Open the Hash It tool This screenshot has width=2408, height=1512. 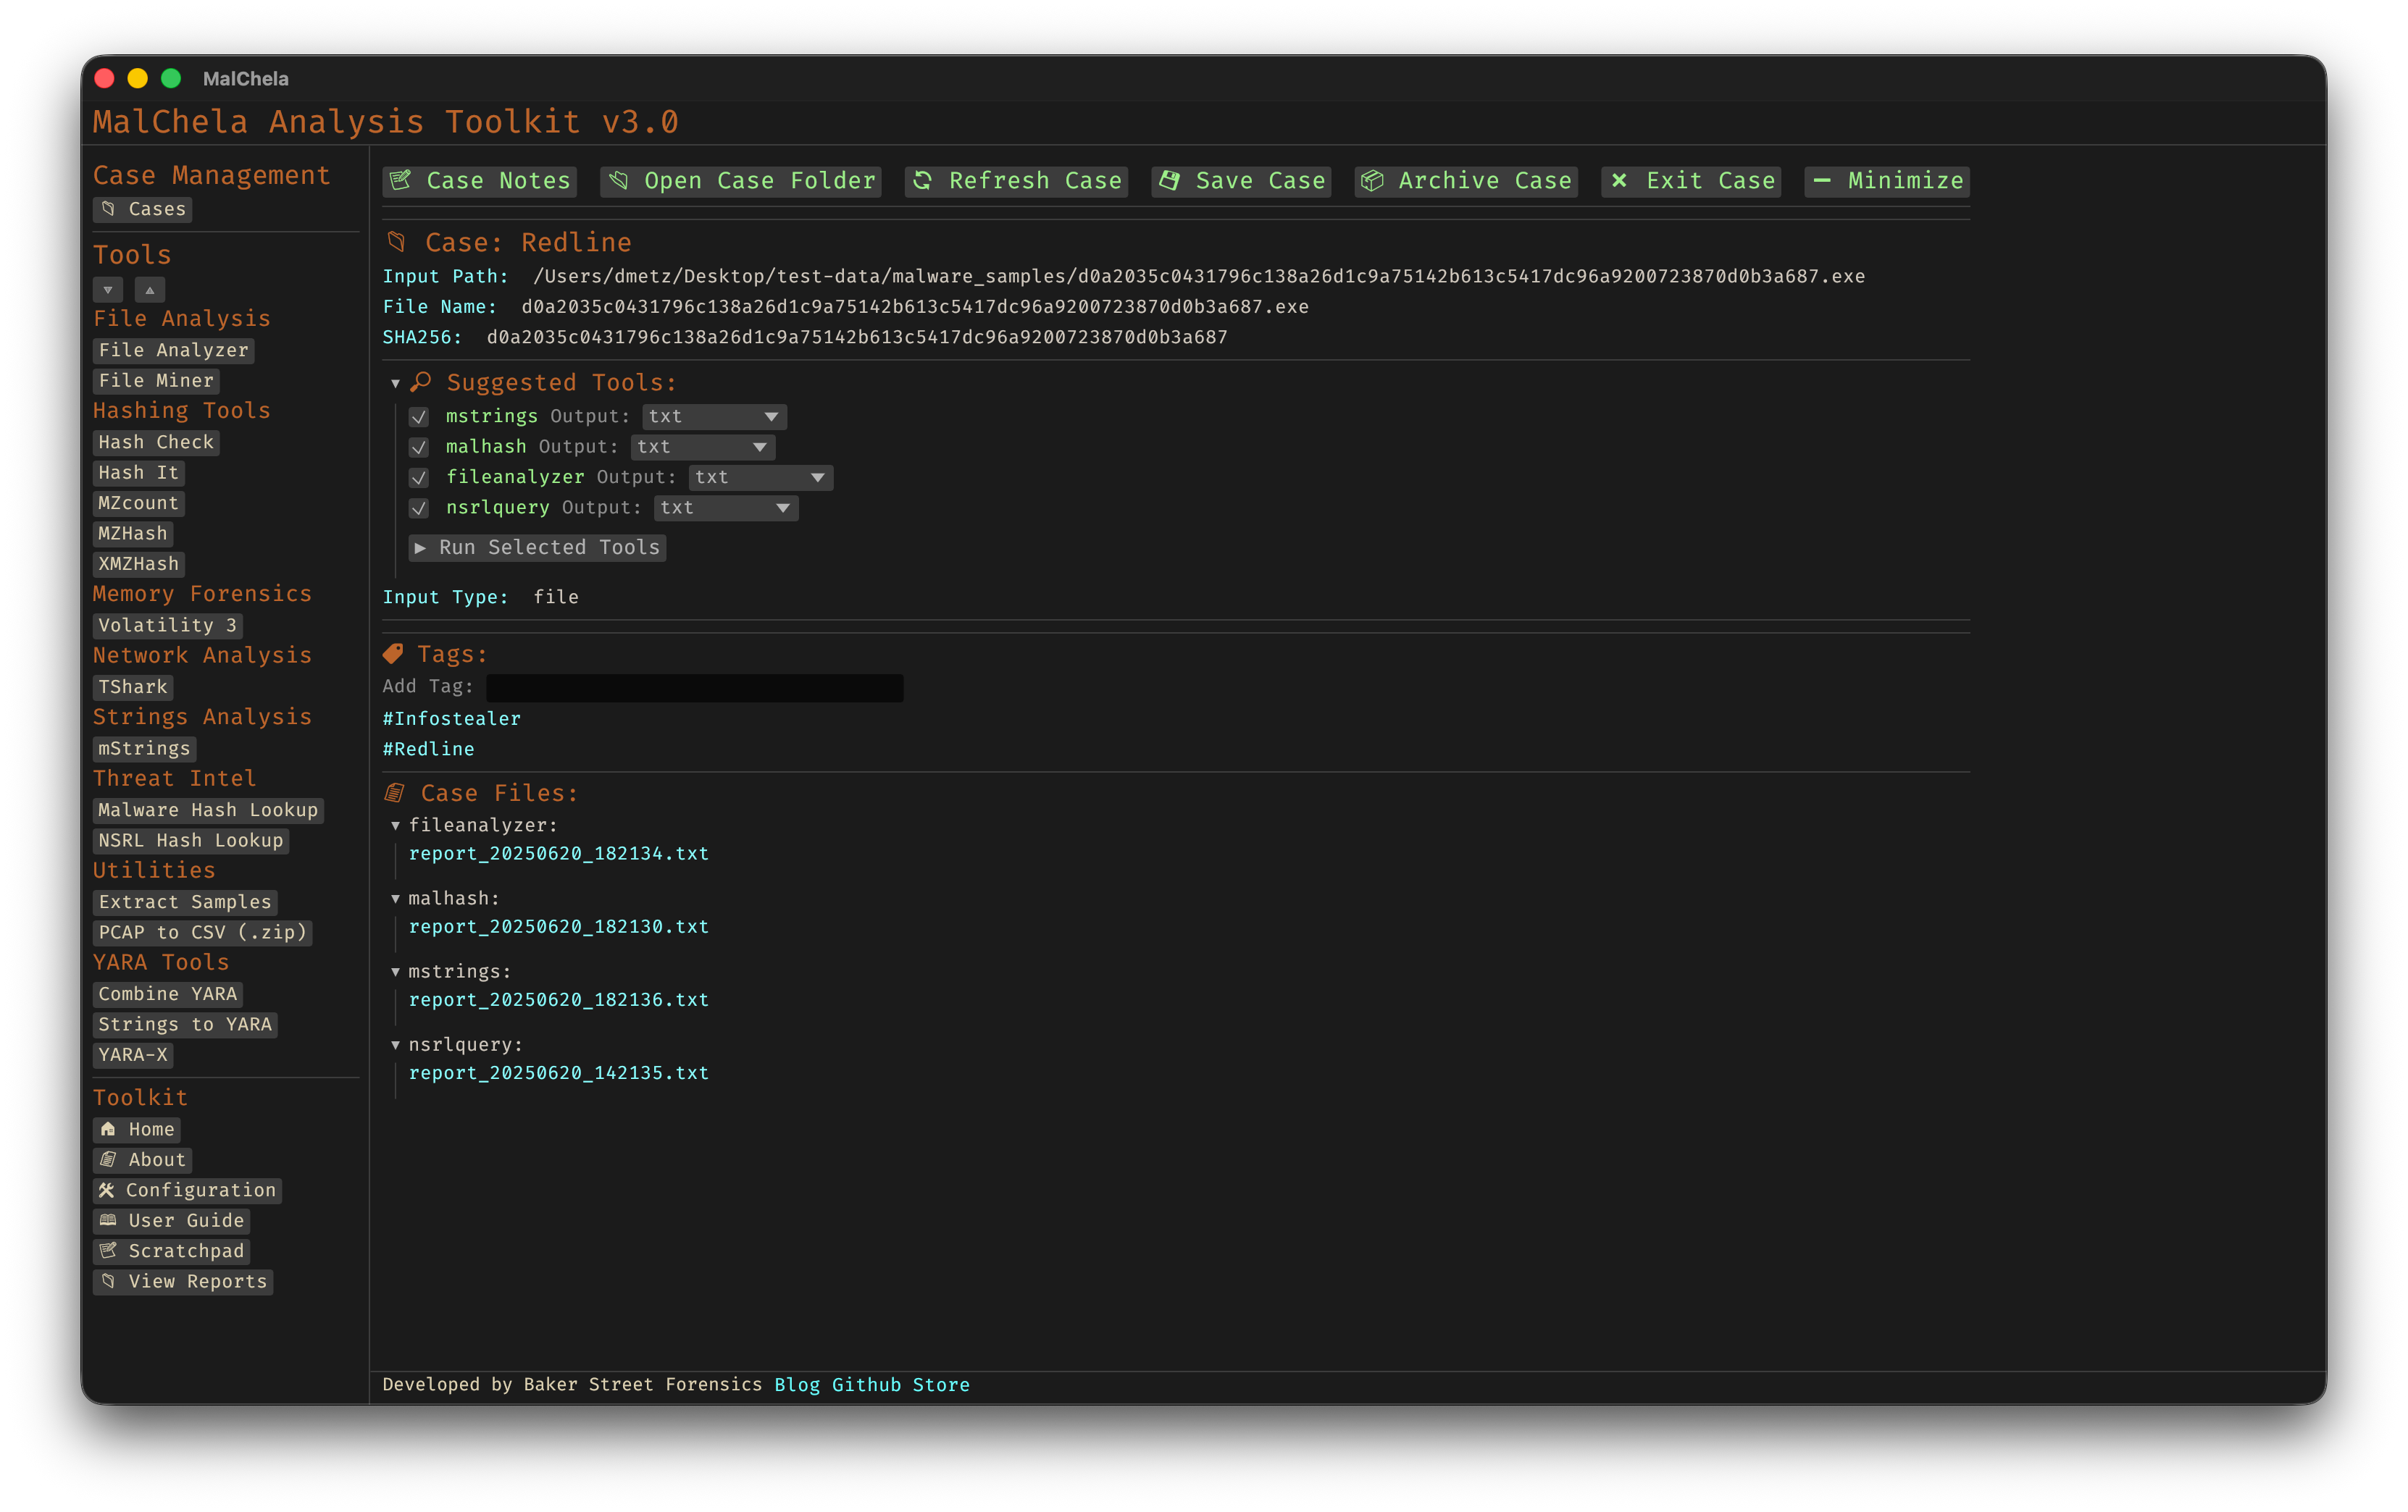click(x=139, y=473)
